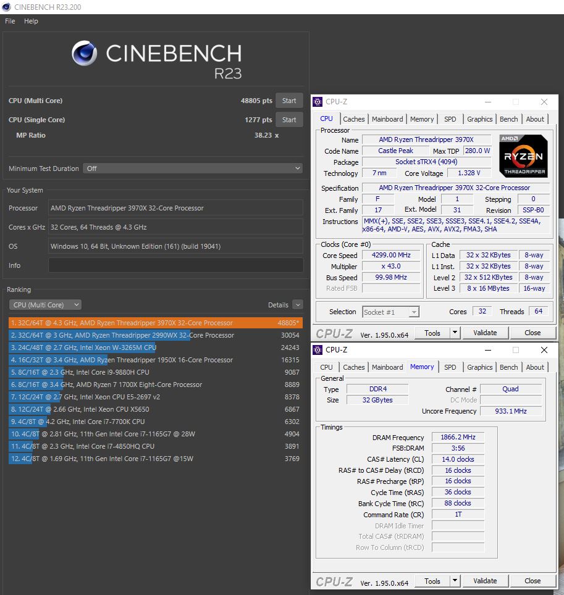
Task: Click the Cinebench logo sphere icon
Action: tap(85, 54)
